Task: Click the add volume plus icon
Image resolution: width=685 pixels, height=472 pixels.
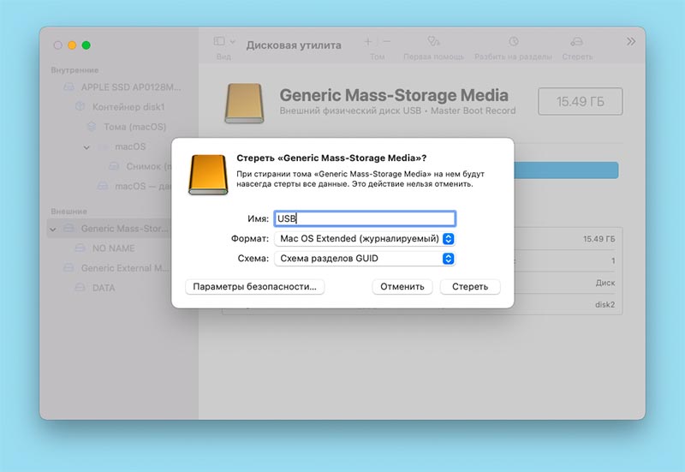Action: pos(368,41)
